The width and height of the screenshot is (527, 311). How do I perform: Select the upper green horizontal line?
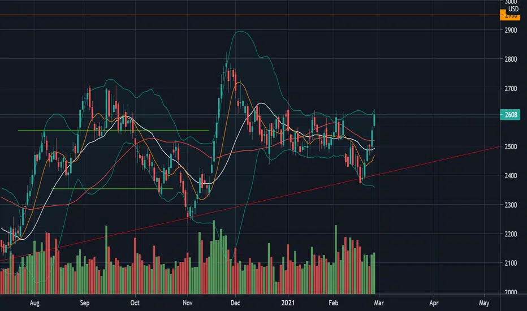(x=113, y=131)
